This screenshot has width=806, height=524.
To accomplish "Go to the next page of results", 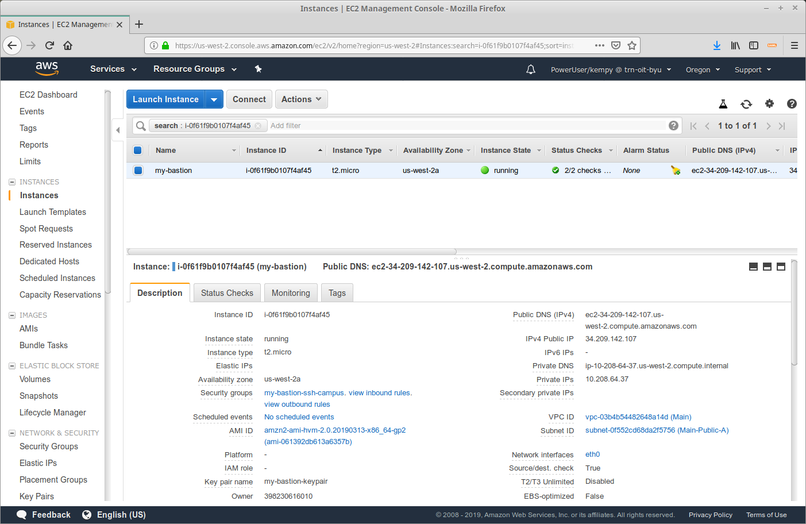I will pyautogui.click(x=768, y=126).
